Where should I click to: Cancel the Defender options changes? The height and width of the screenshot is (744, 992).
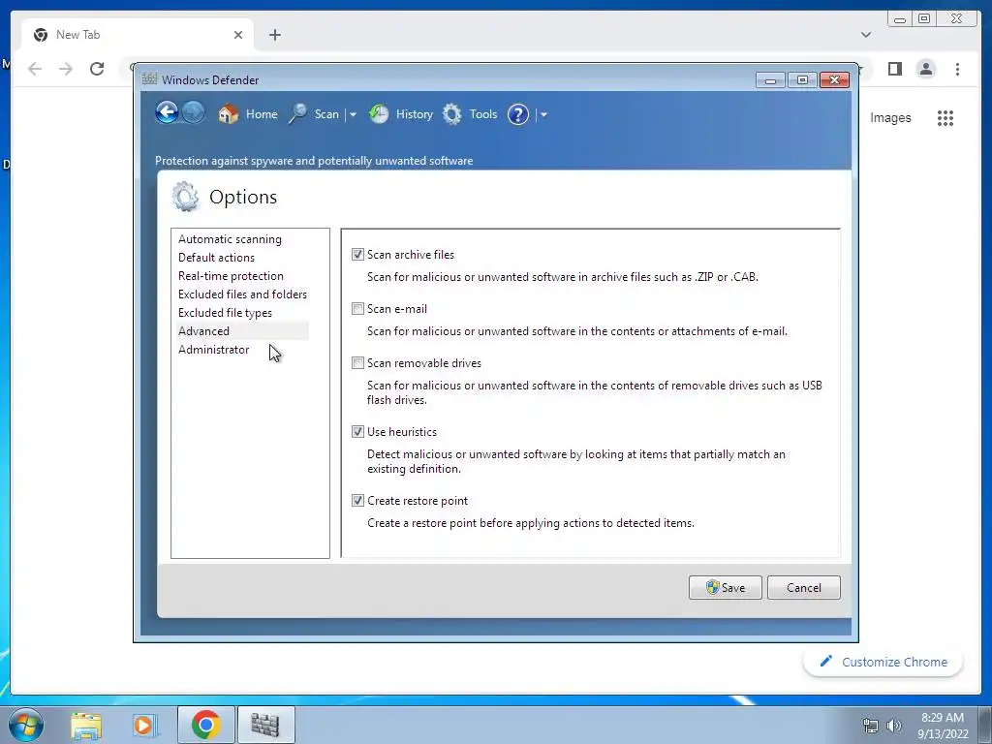point(803,588)
